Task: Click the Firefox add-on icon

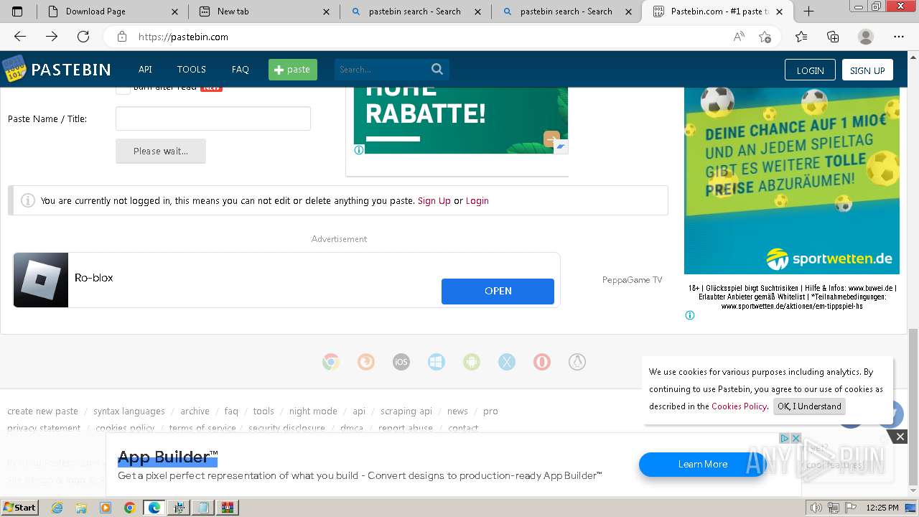Action: tap(366, 363)
